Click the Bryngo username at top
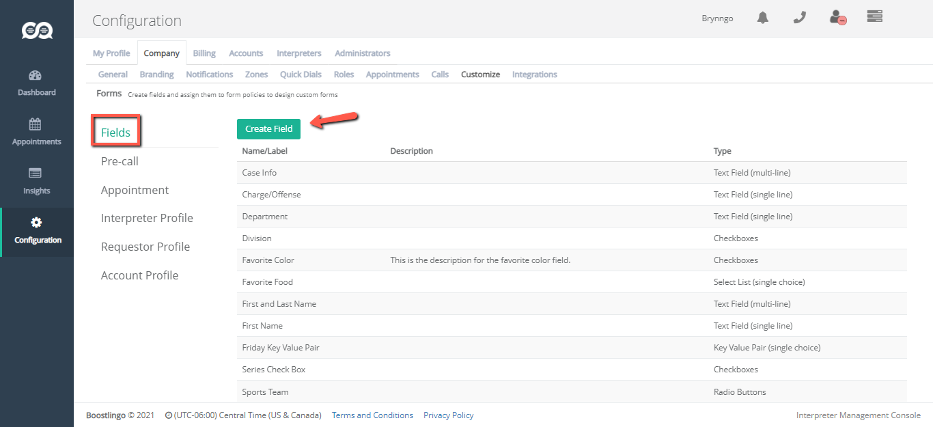Screen dimensions: 933x427 click(717, 18)
